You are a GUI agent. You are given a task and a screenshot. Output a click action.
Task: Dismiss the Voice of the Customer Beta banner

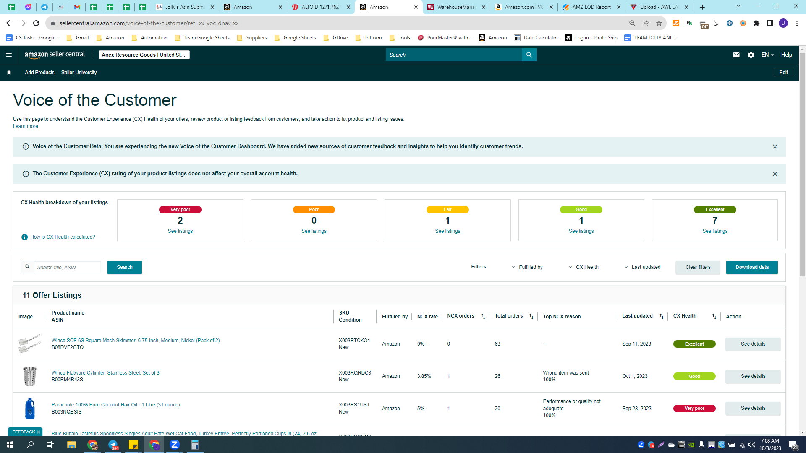point(775,147)
